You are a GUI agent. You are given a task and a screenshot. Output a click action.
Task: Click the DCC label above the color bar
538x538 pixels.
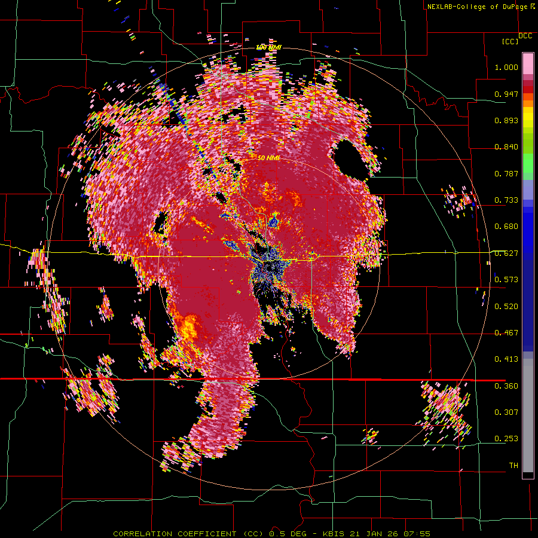525,36
